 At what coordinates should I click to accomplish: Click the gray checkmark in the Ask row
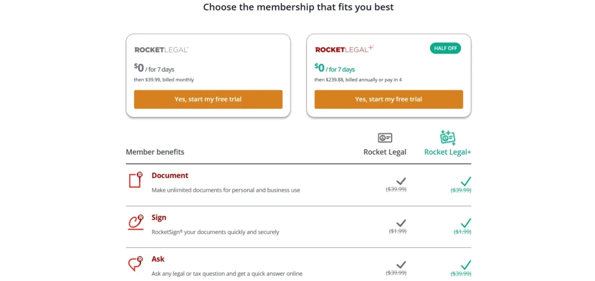coord(401,265)
